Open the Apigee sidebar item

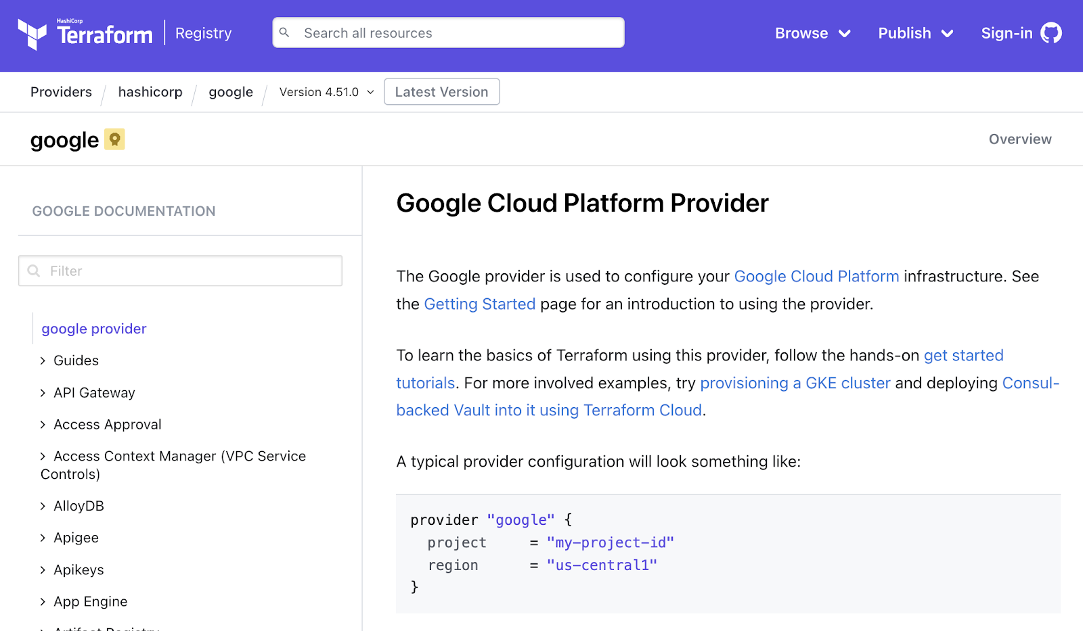point(76,538)
